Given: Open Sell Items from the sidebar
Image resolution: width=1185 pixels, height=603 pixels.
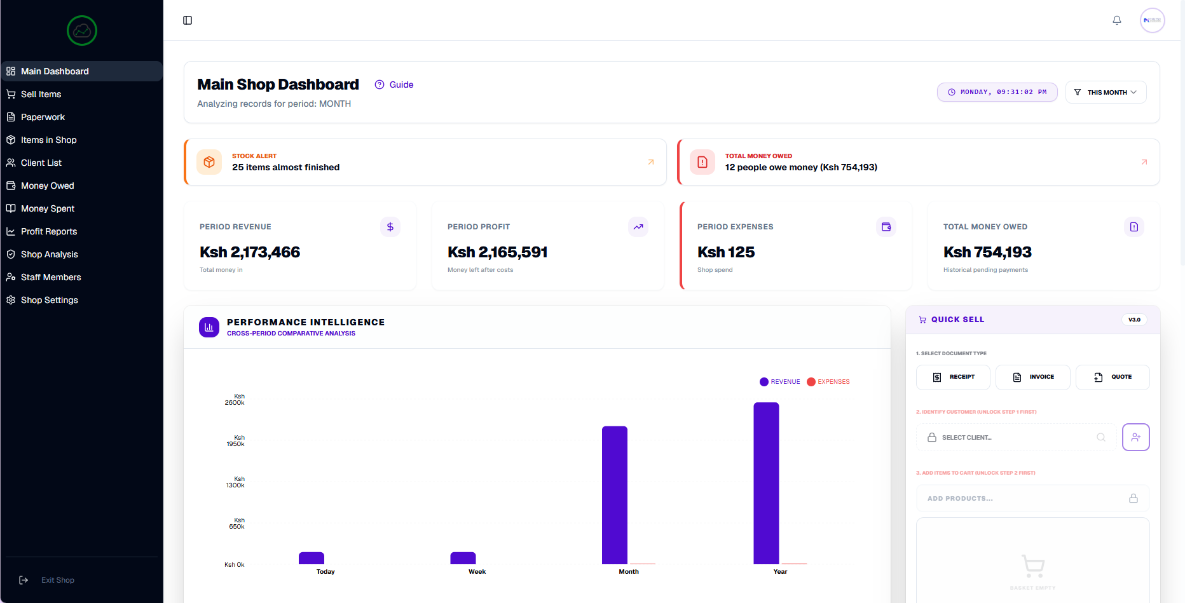Looking at the screenshot, I should (x=82, y=94).
